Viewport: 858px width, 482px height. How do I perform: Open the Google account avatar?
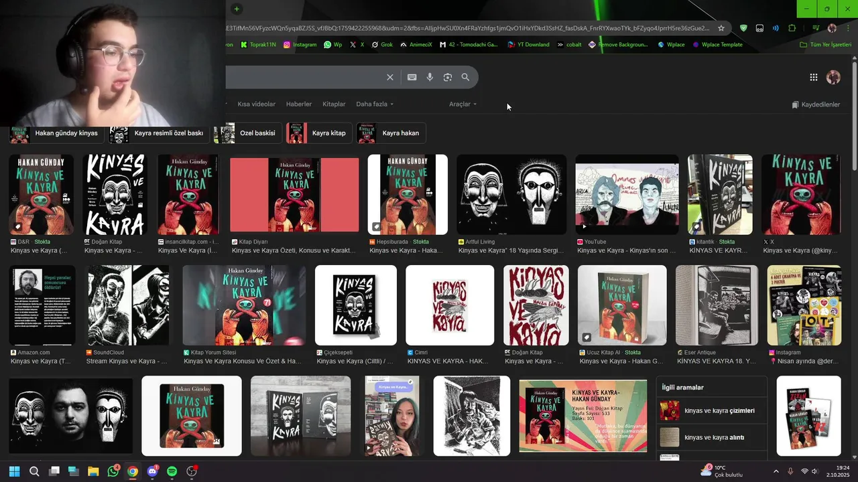pos(833,77)
